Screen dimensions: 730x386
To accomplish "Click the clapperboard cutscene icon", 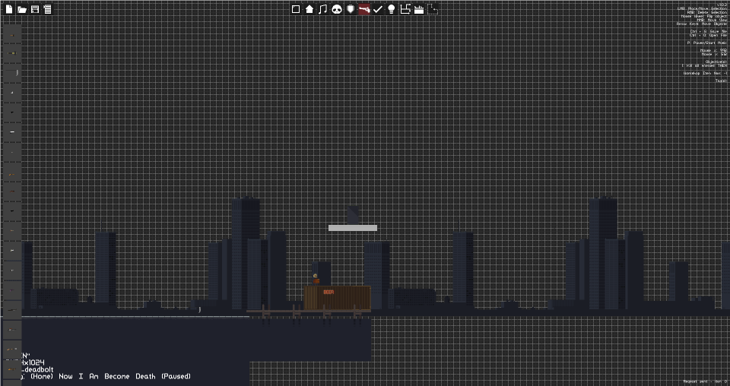I will coord(418,9).
